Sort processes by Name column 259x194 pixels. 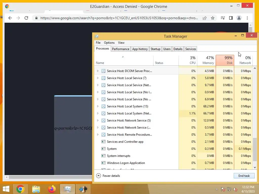coord(124,60)
